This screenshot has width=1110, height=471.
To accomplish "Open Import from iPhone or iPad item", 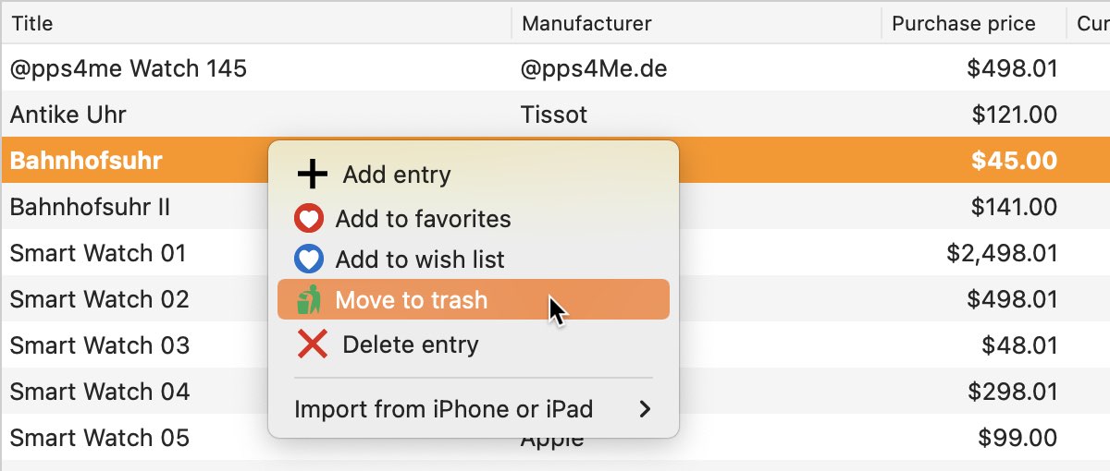I will (473, 409).
